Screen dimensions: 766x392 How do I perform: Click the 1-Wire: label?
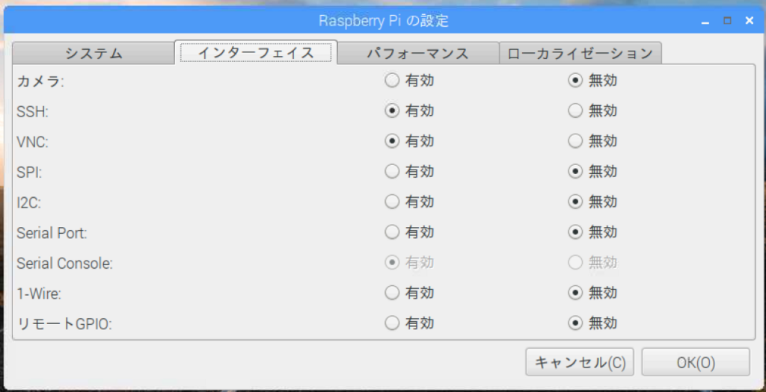point(39,293)
